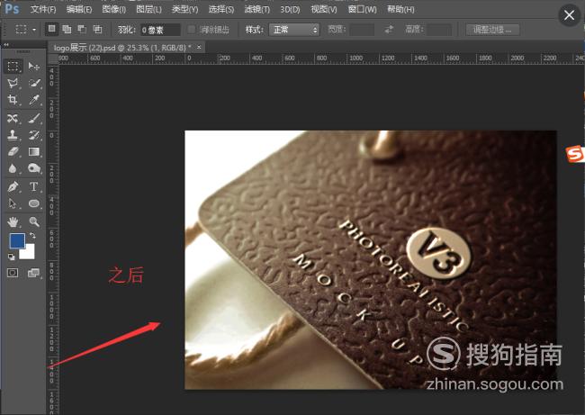Toggle Quick Mask mode
The width and height of the screenshot is (585, 415).
[x=13, y=273]
